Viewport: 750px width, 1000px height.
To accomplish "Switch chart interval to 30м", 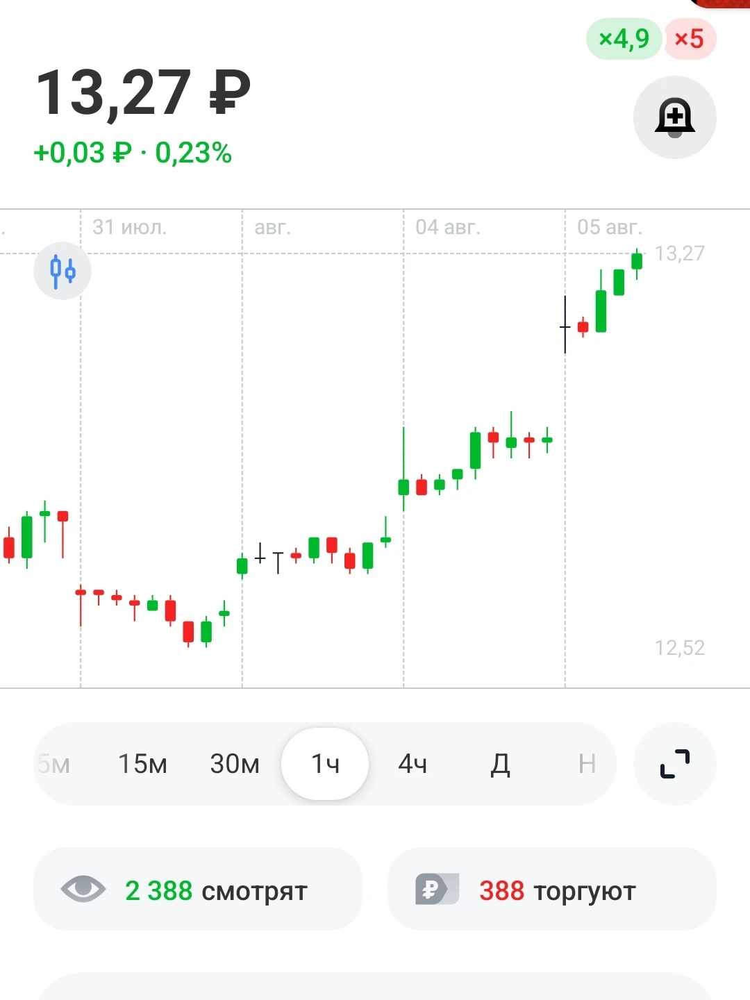I will click(x=235, y=764).
